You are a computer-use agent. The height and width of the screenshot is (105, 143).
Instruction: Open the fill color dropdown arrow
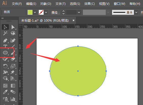[x=35, y=12]
